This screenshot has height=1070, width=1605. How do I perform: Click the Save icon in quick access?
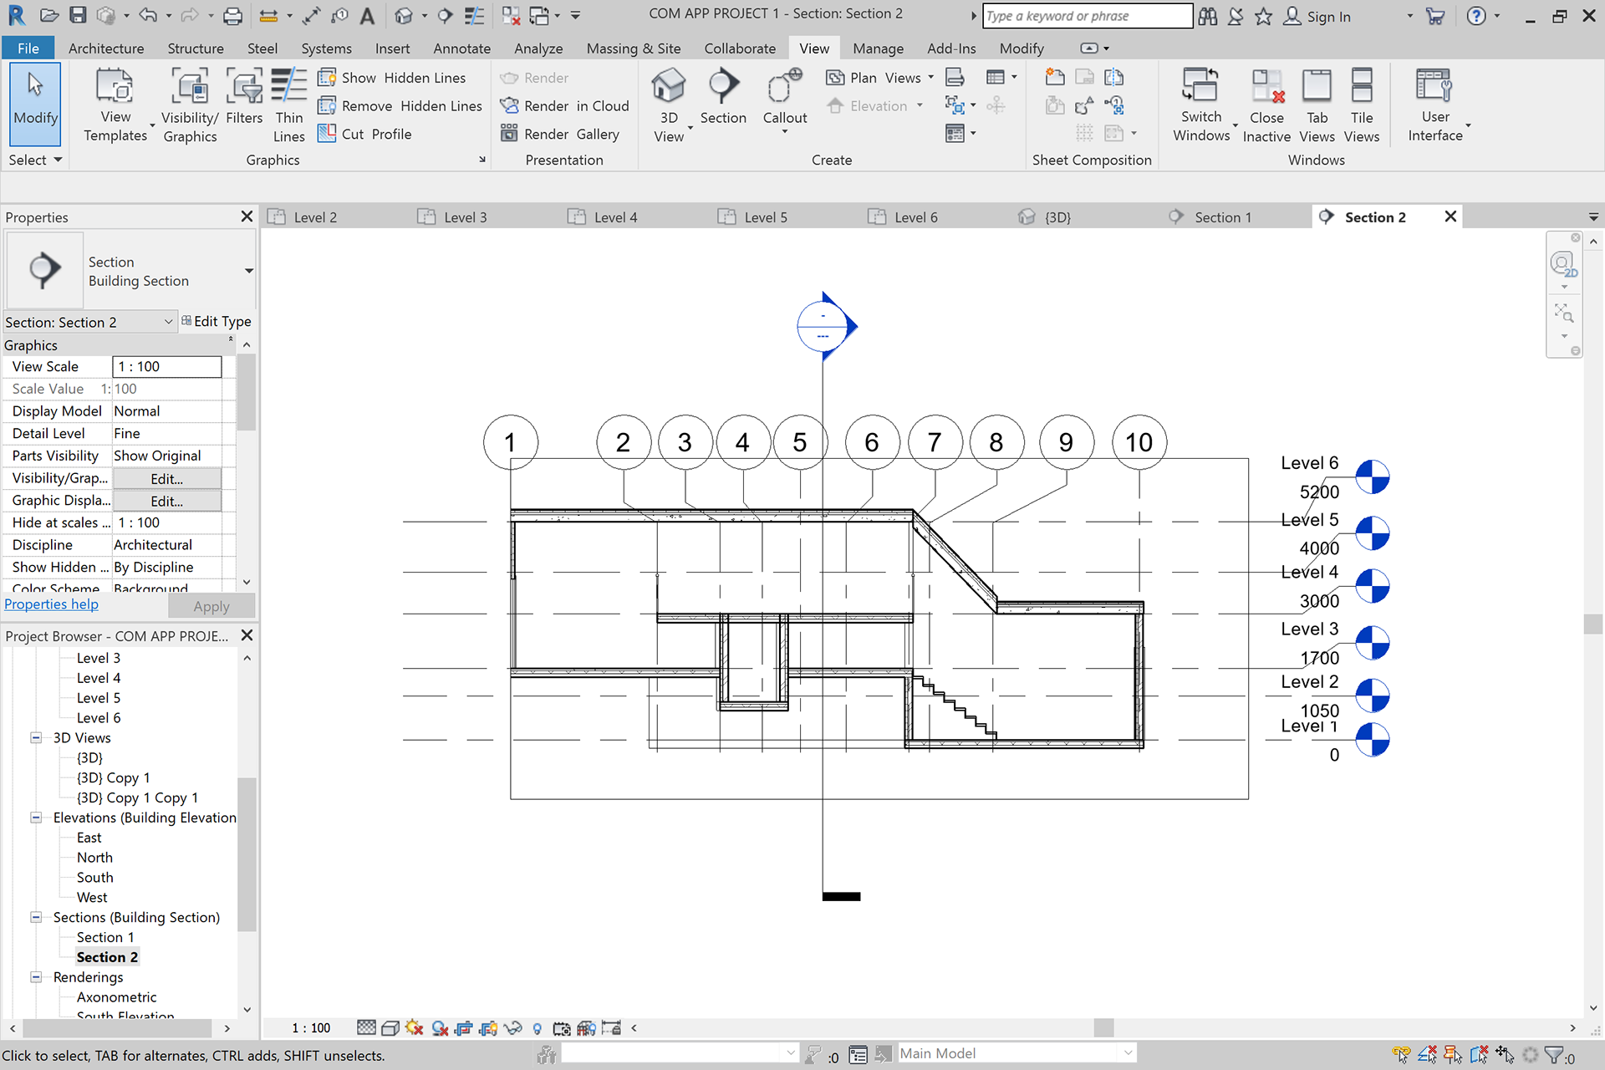point(77,15)
